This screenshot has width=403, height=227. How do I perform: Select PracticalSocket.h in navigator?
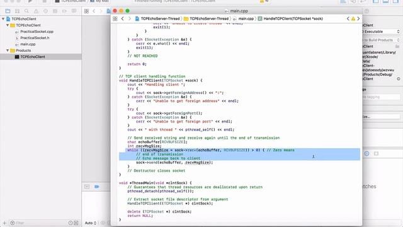coord(32,38)
